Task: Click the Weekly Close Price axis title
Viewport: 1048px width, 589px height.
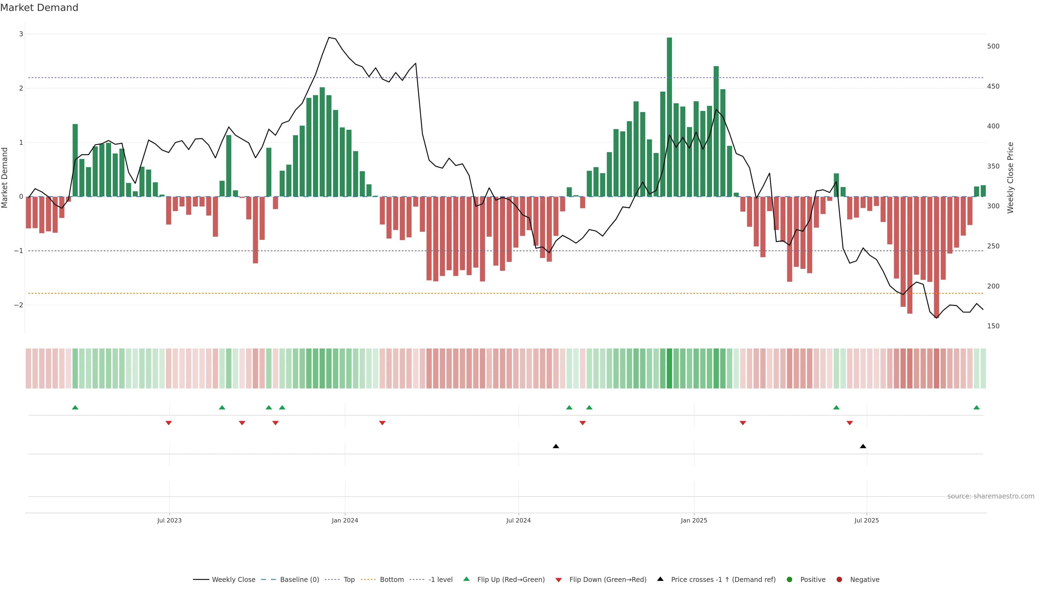Action: 1011,178
